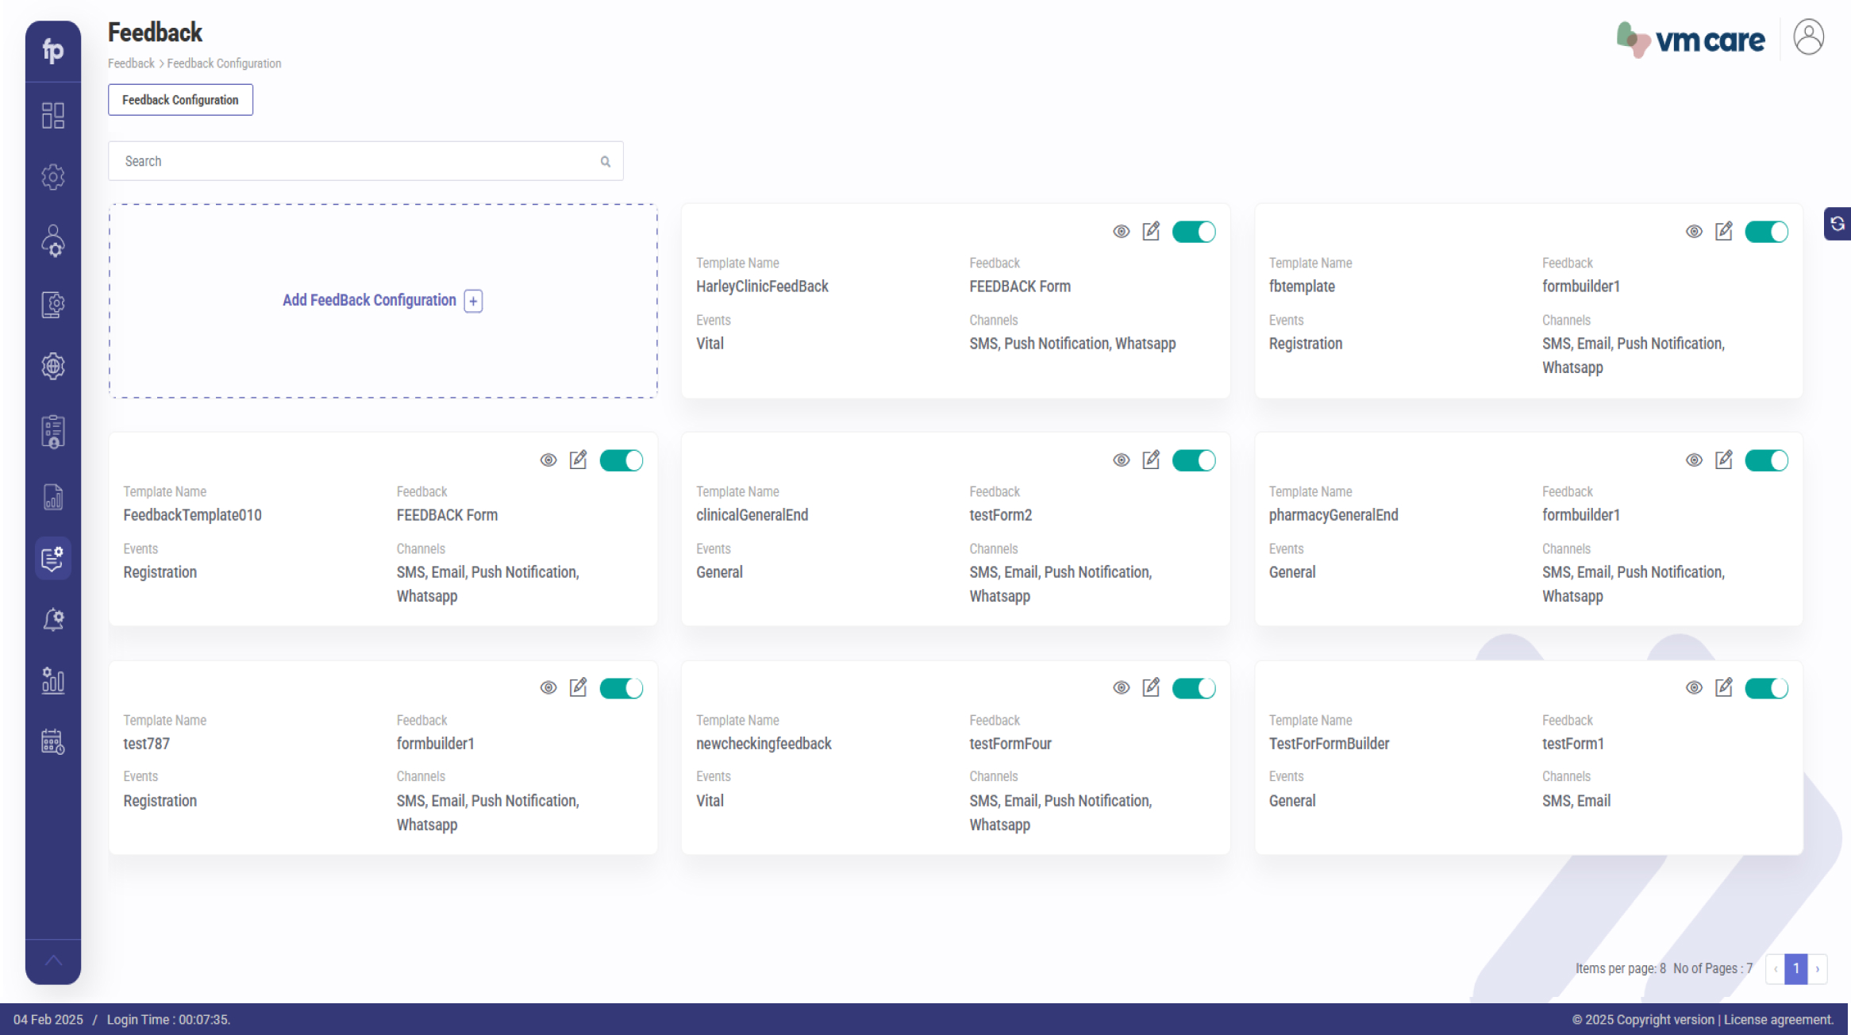Viewport: 1851px width, 1035px height.
Task: Open the License agreement link
Action: [1778, 1020]
